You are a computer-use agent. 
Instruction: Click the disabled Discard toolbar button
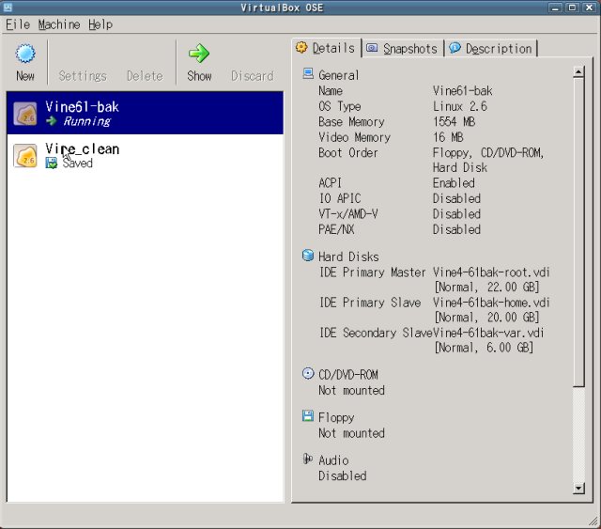click(x=253, y=76)
